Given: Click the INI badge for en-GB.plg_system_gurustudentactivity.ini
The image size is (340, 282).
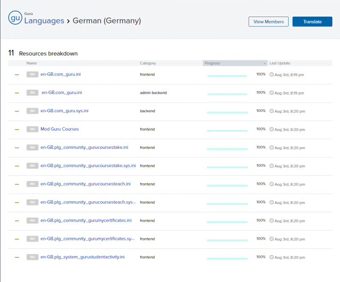Looking at the screenshot, I should [x=33, y=257].
